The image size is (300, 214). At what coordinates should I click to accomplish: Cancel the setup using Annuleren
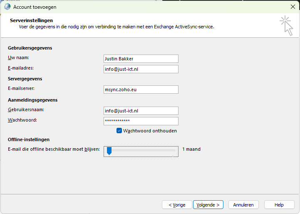pos(243,205)
